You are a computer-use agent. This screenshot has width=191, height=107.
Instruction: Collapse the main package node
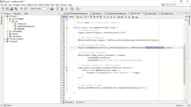click(10, 21)
